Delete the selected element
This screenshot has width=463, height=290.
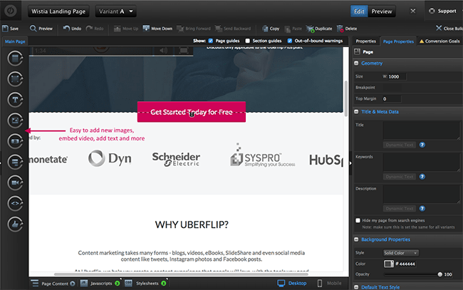tap(347, 29)
